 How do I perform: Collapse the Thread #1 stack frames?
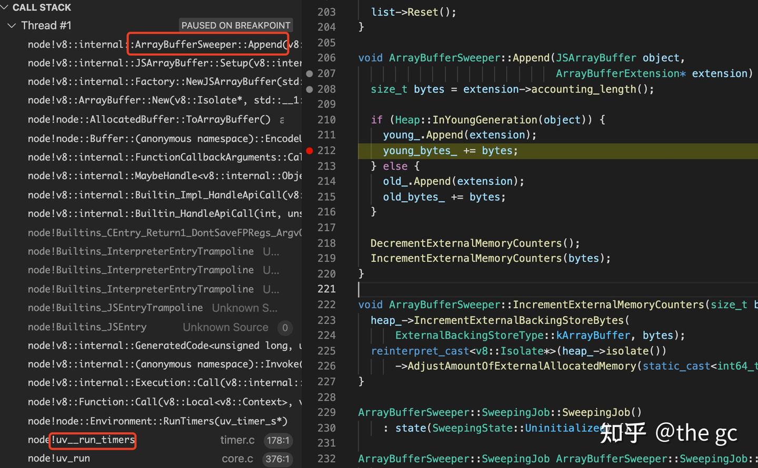click(x=12, y=25)
